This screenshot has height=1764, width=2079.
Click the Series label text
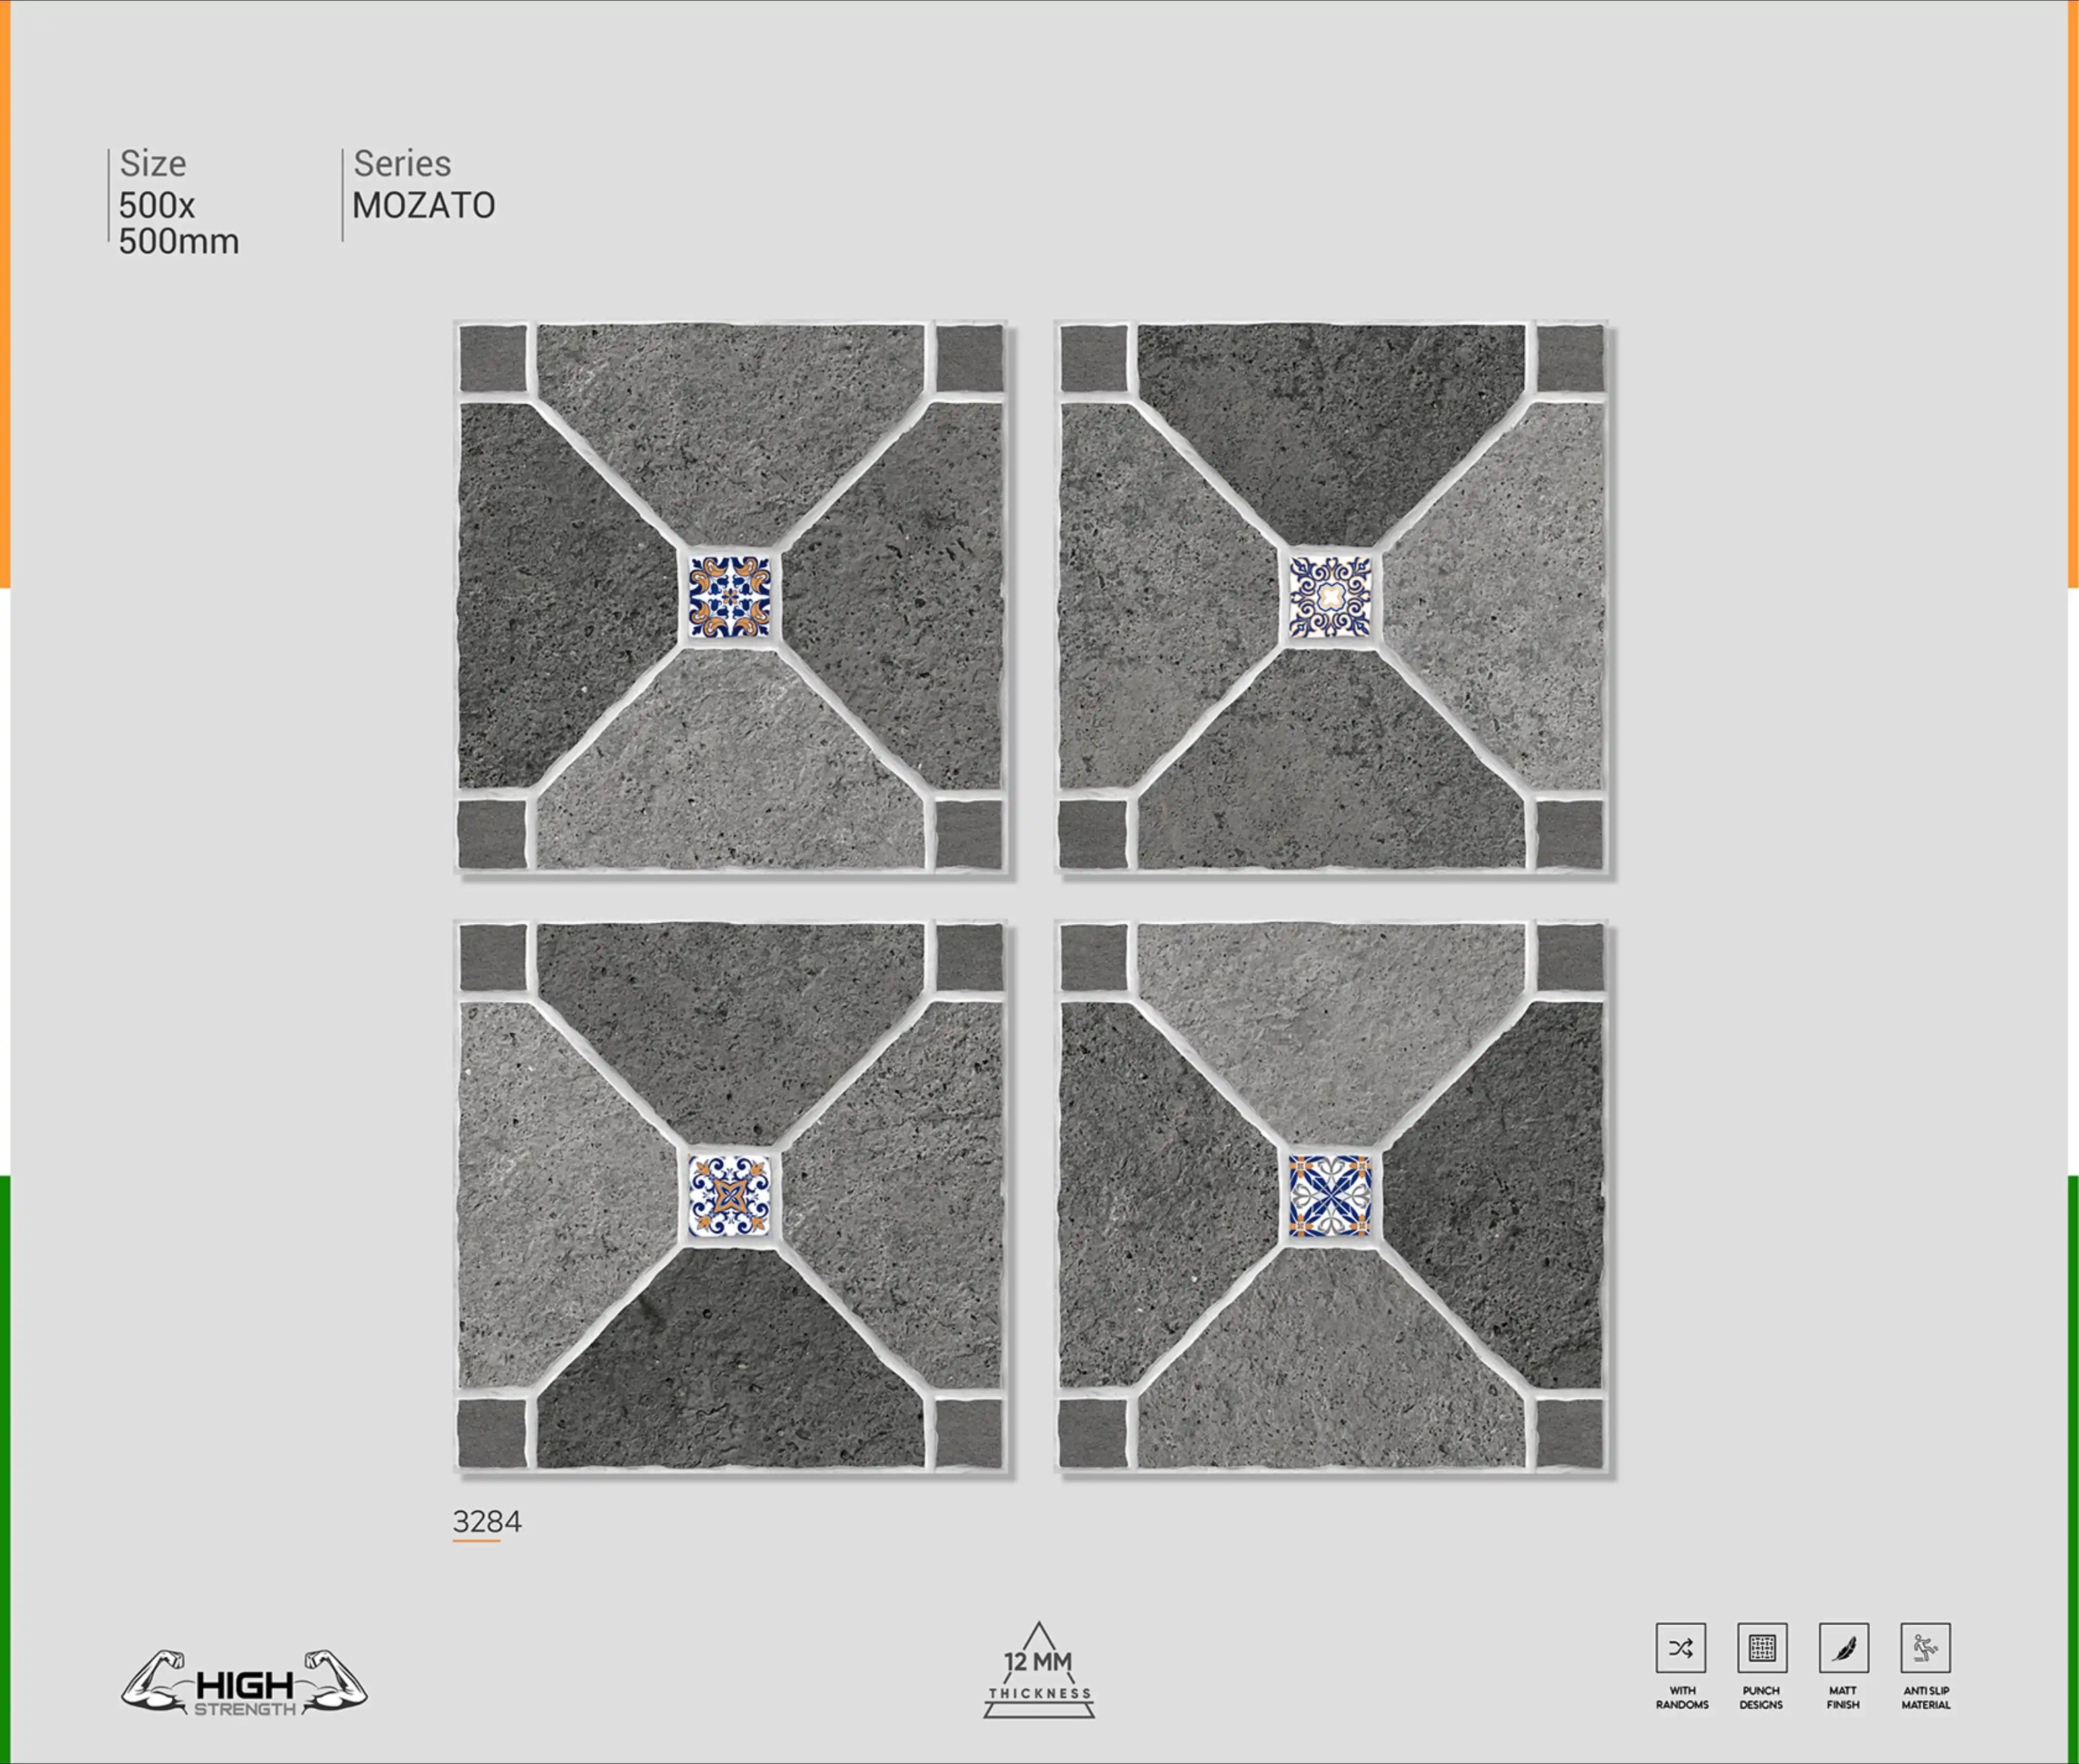tap(402, 163)
